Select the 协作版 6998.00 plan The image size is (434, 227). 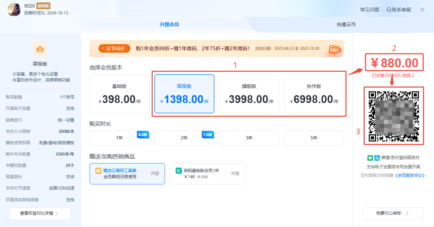tap(314, 94)
